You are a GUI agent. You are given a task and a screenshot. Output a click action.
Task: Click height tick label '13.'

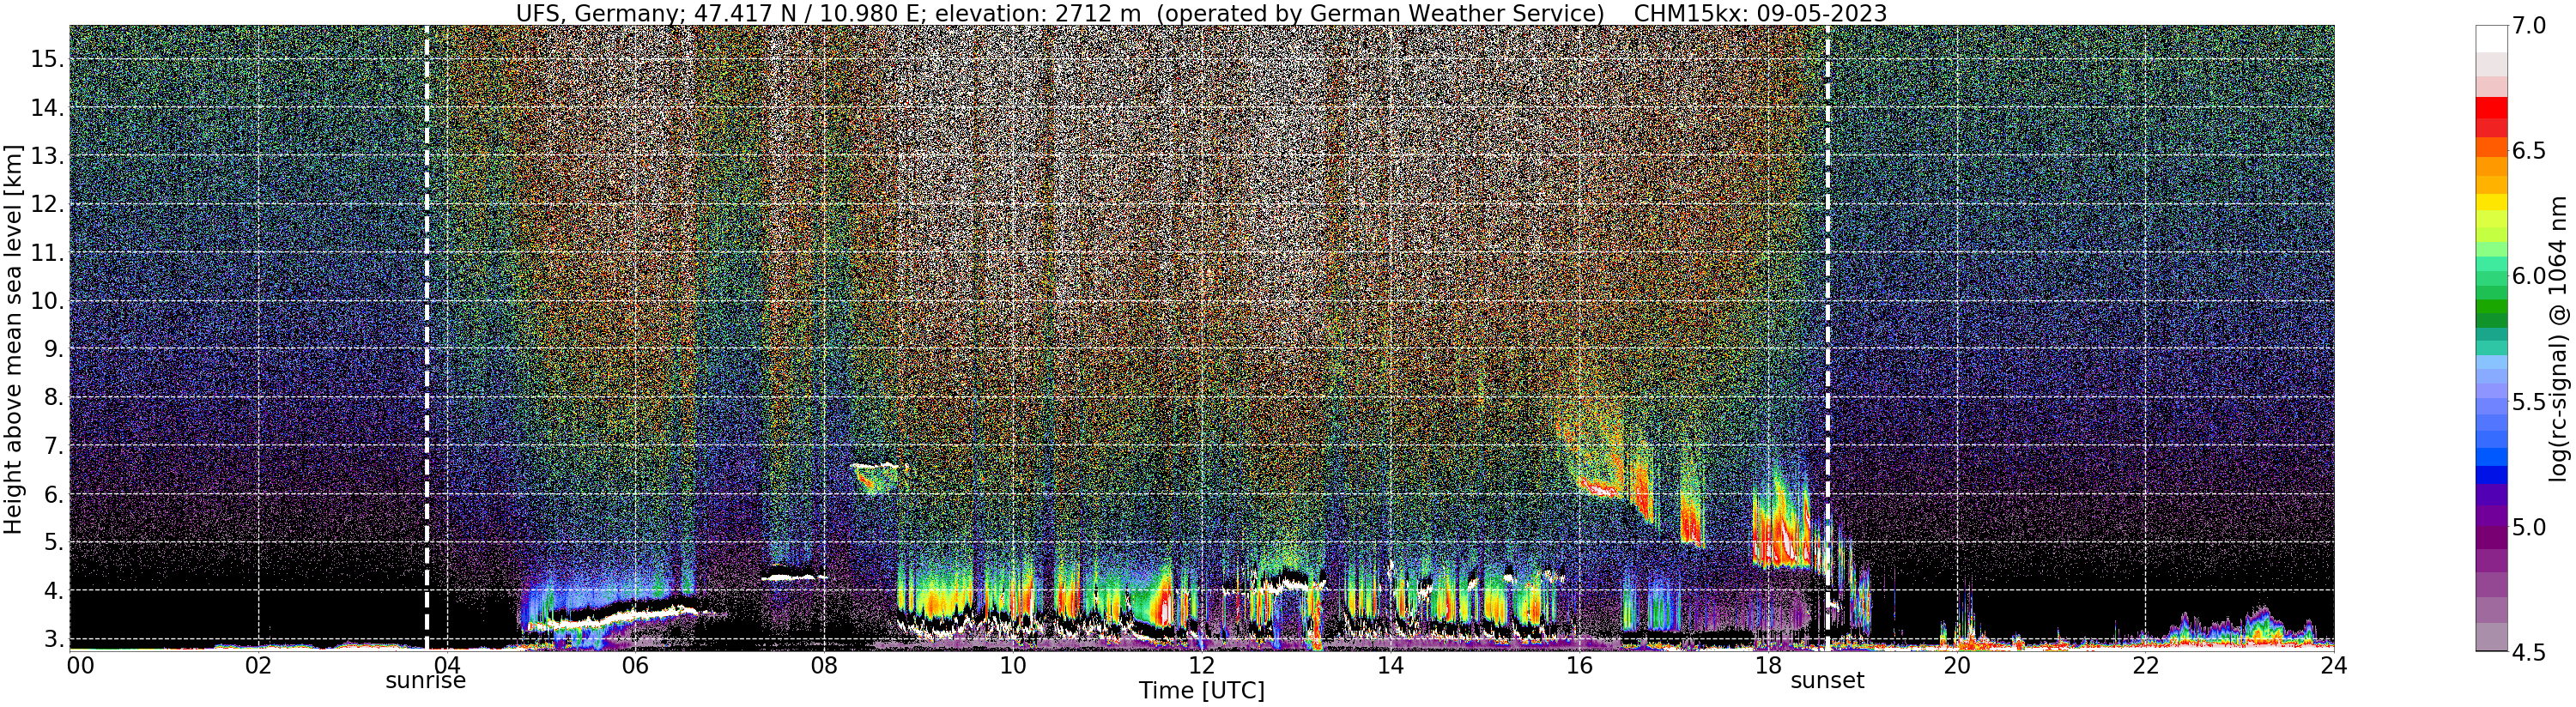[x=48, y=156]
